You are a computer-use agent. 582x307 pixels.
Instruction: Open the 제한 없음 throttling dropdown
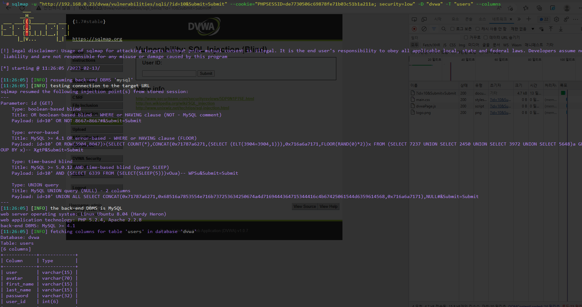[522, 29]
